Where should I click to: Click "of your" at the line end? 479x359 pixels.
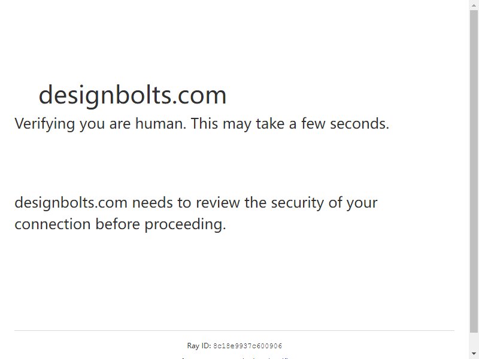coord(353,203)
